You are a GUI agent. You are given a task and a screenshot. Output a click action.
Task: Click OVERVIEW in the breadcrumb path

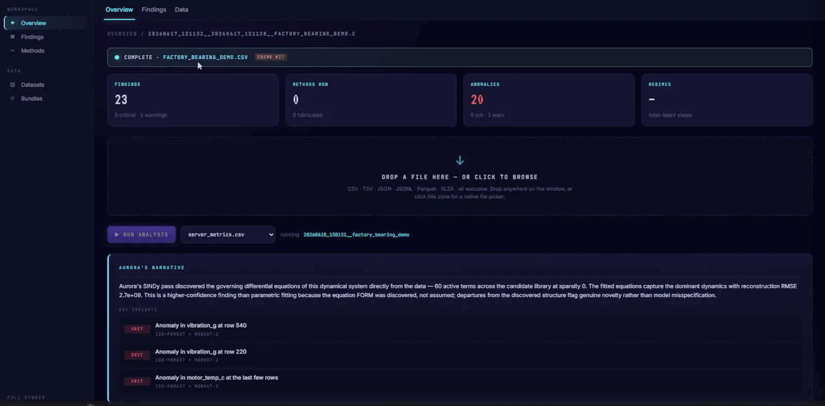(x=122, y=34)
